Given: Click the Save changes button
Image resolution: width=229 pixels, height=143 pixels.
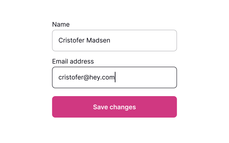Looking at the screenshot, I should pyautogui.click(x=114, y=107).
